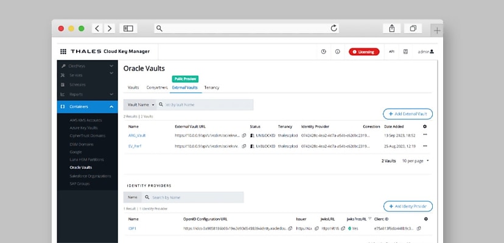The image size is (504, 243).
Task: Switch to the Vaults tab
Action: 133,87
